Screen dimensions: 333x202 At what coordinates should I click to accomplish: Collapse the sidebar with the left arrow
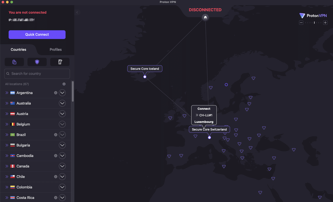(77, 12)
